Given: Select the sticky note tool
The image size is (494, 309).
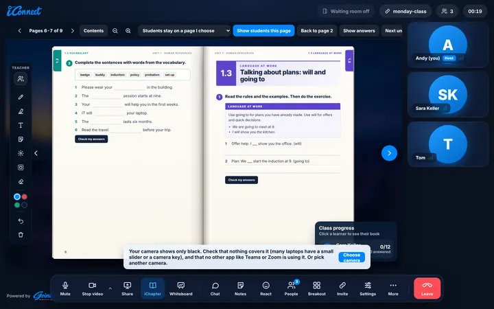Looking at the screenshot, I should point(21,139).
